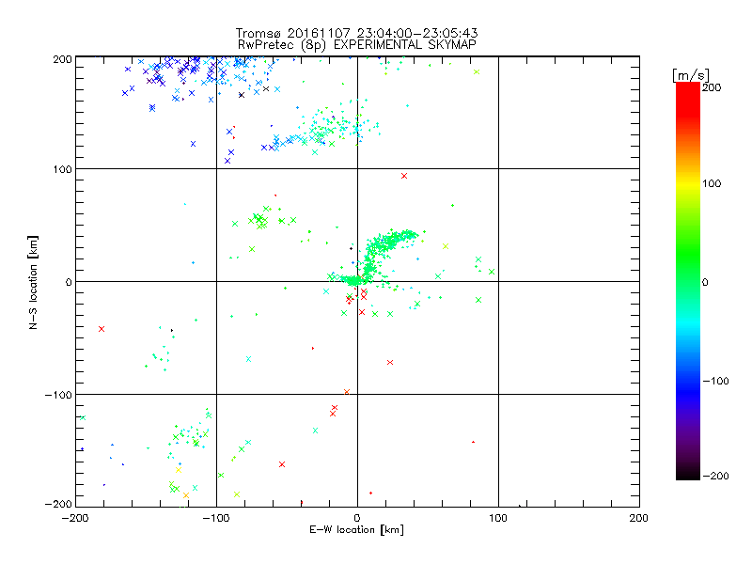Click the colorbar tick label '-100'

(x=715, y=381)
